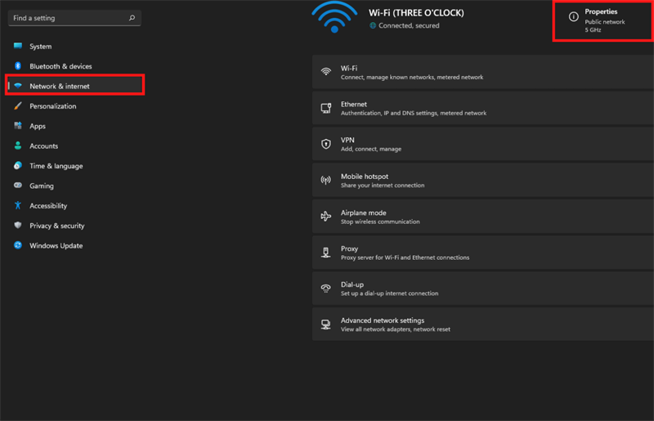Open the Wi-Fi settings row

[483, 72]
